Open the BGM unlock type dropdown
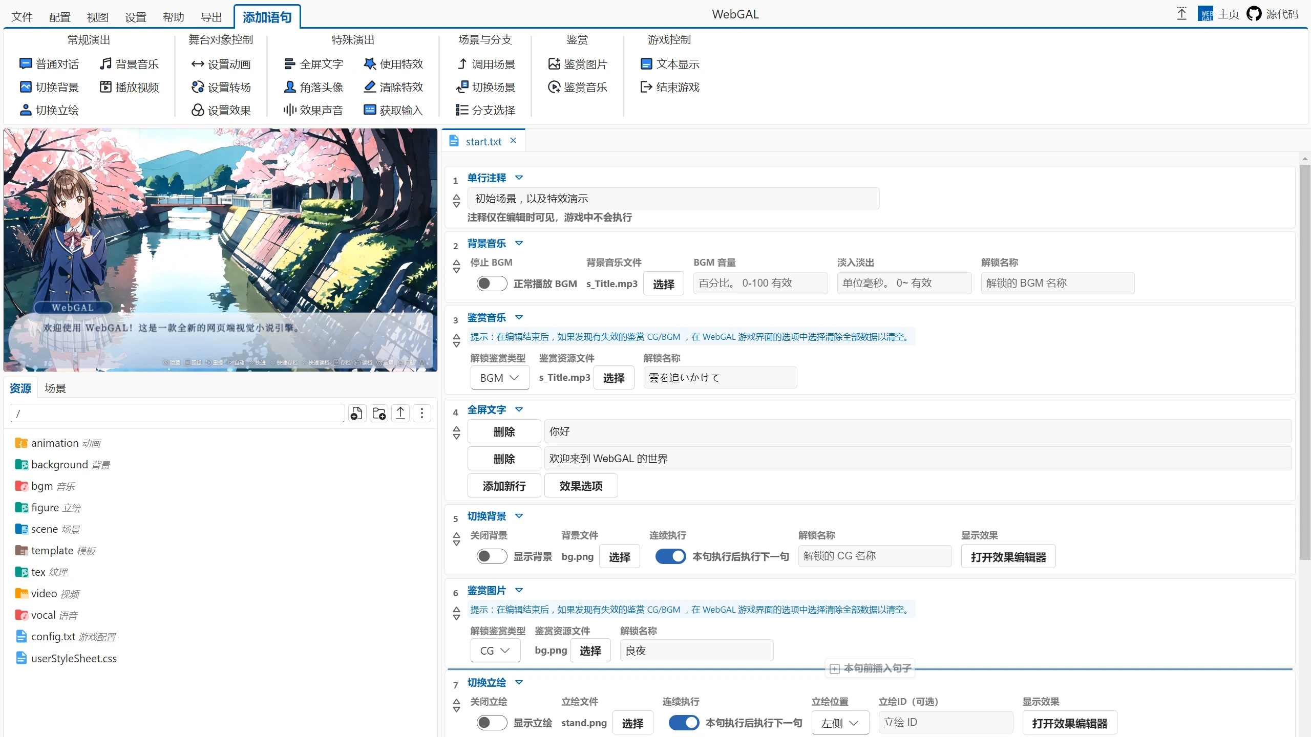1311x737 pixels. click(x=500, y=378)
